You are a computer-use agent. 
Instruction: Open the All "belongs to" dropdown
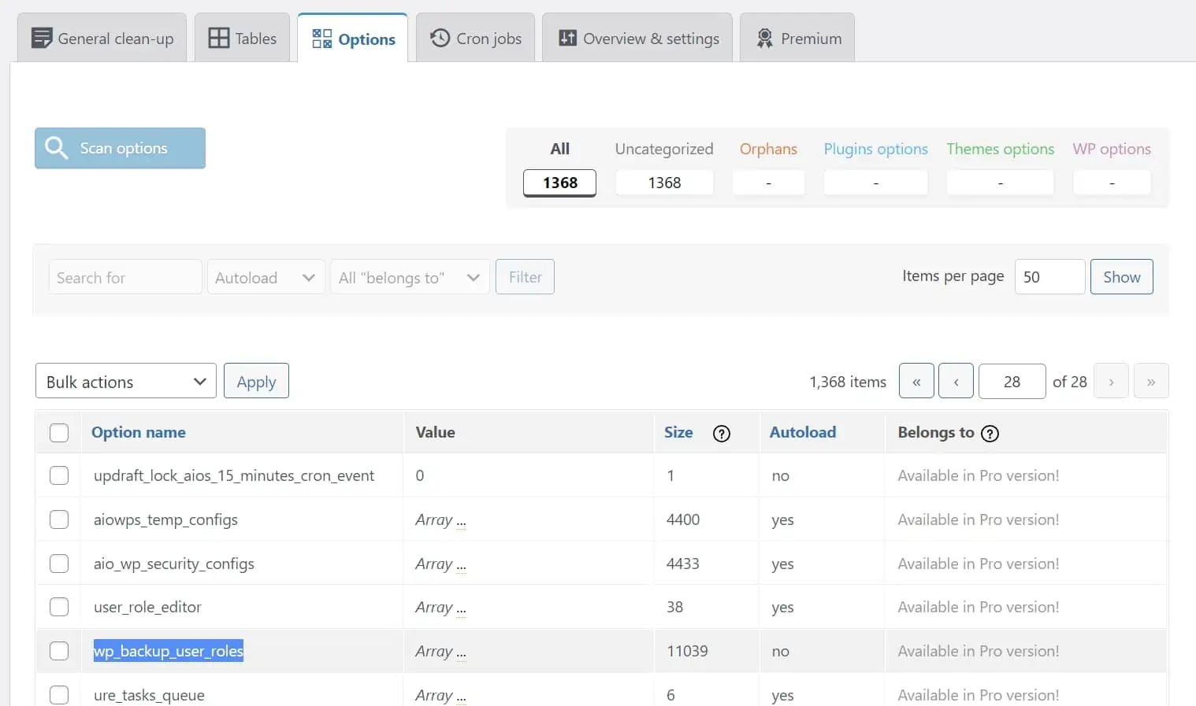[410, 278]
